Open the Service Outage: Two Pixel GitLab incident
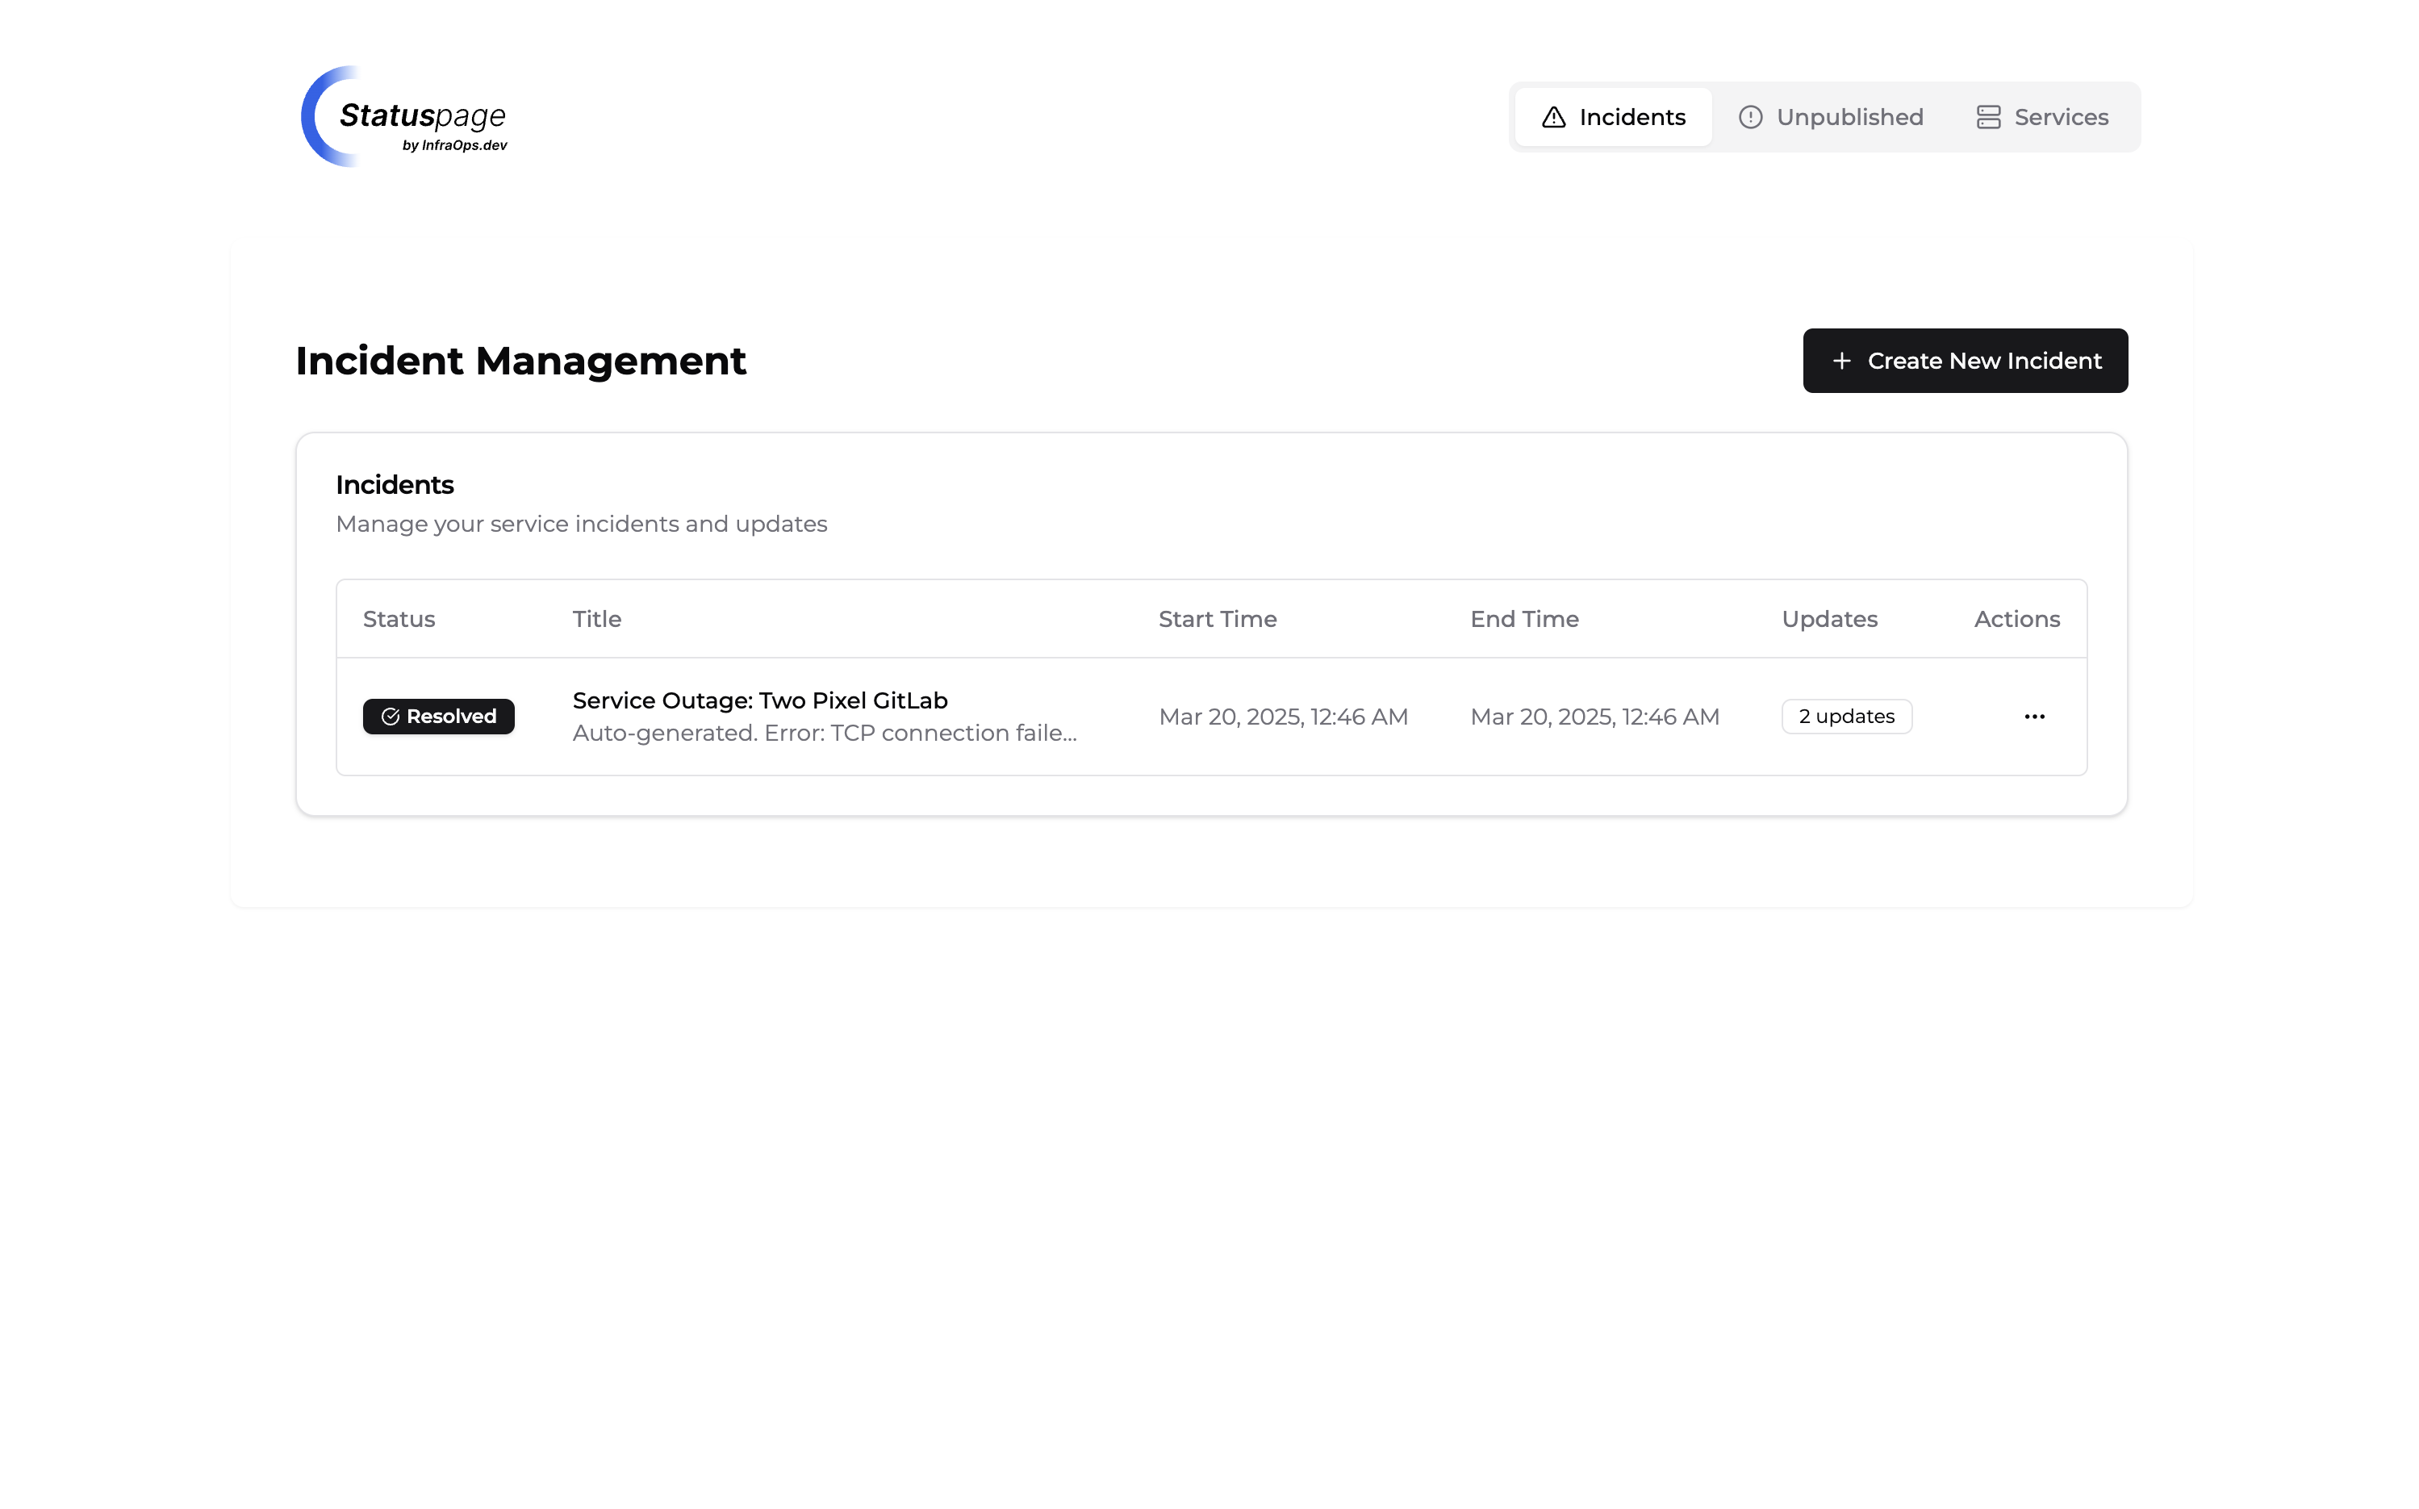The width and height of the screenshot is (2419, 1509). pos(759,700)
